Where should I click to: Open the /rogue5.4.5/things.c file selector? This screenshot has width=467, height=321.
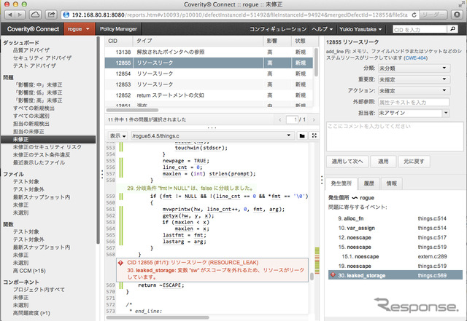pyautogui.click(x=212, y=136)
